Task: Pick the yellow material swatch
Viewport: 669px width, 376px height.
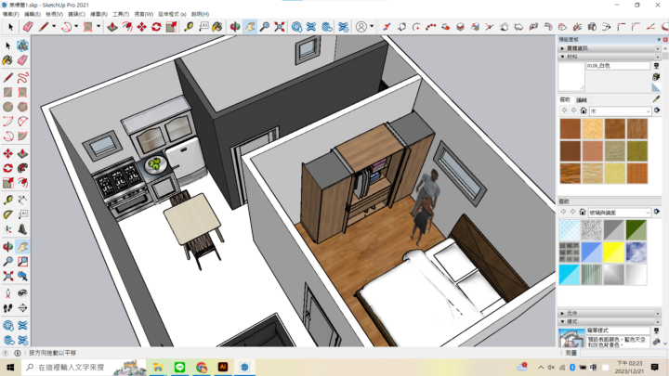Action: (x=613, y=252)
